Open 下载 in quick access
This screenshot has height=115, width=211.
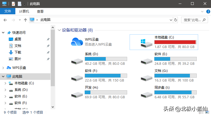[x=18, y=52]
